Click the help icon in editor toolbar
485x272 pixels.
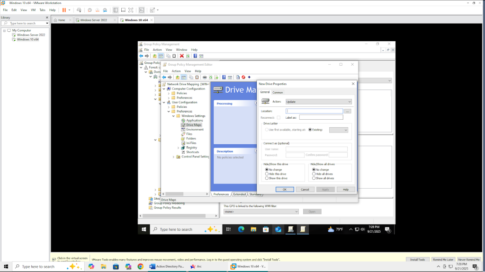point(224,77)
